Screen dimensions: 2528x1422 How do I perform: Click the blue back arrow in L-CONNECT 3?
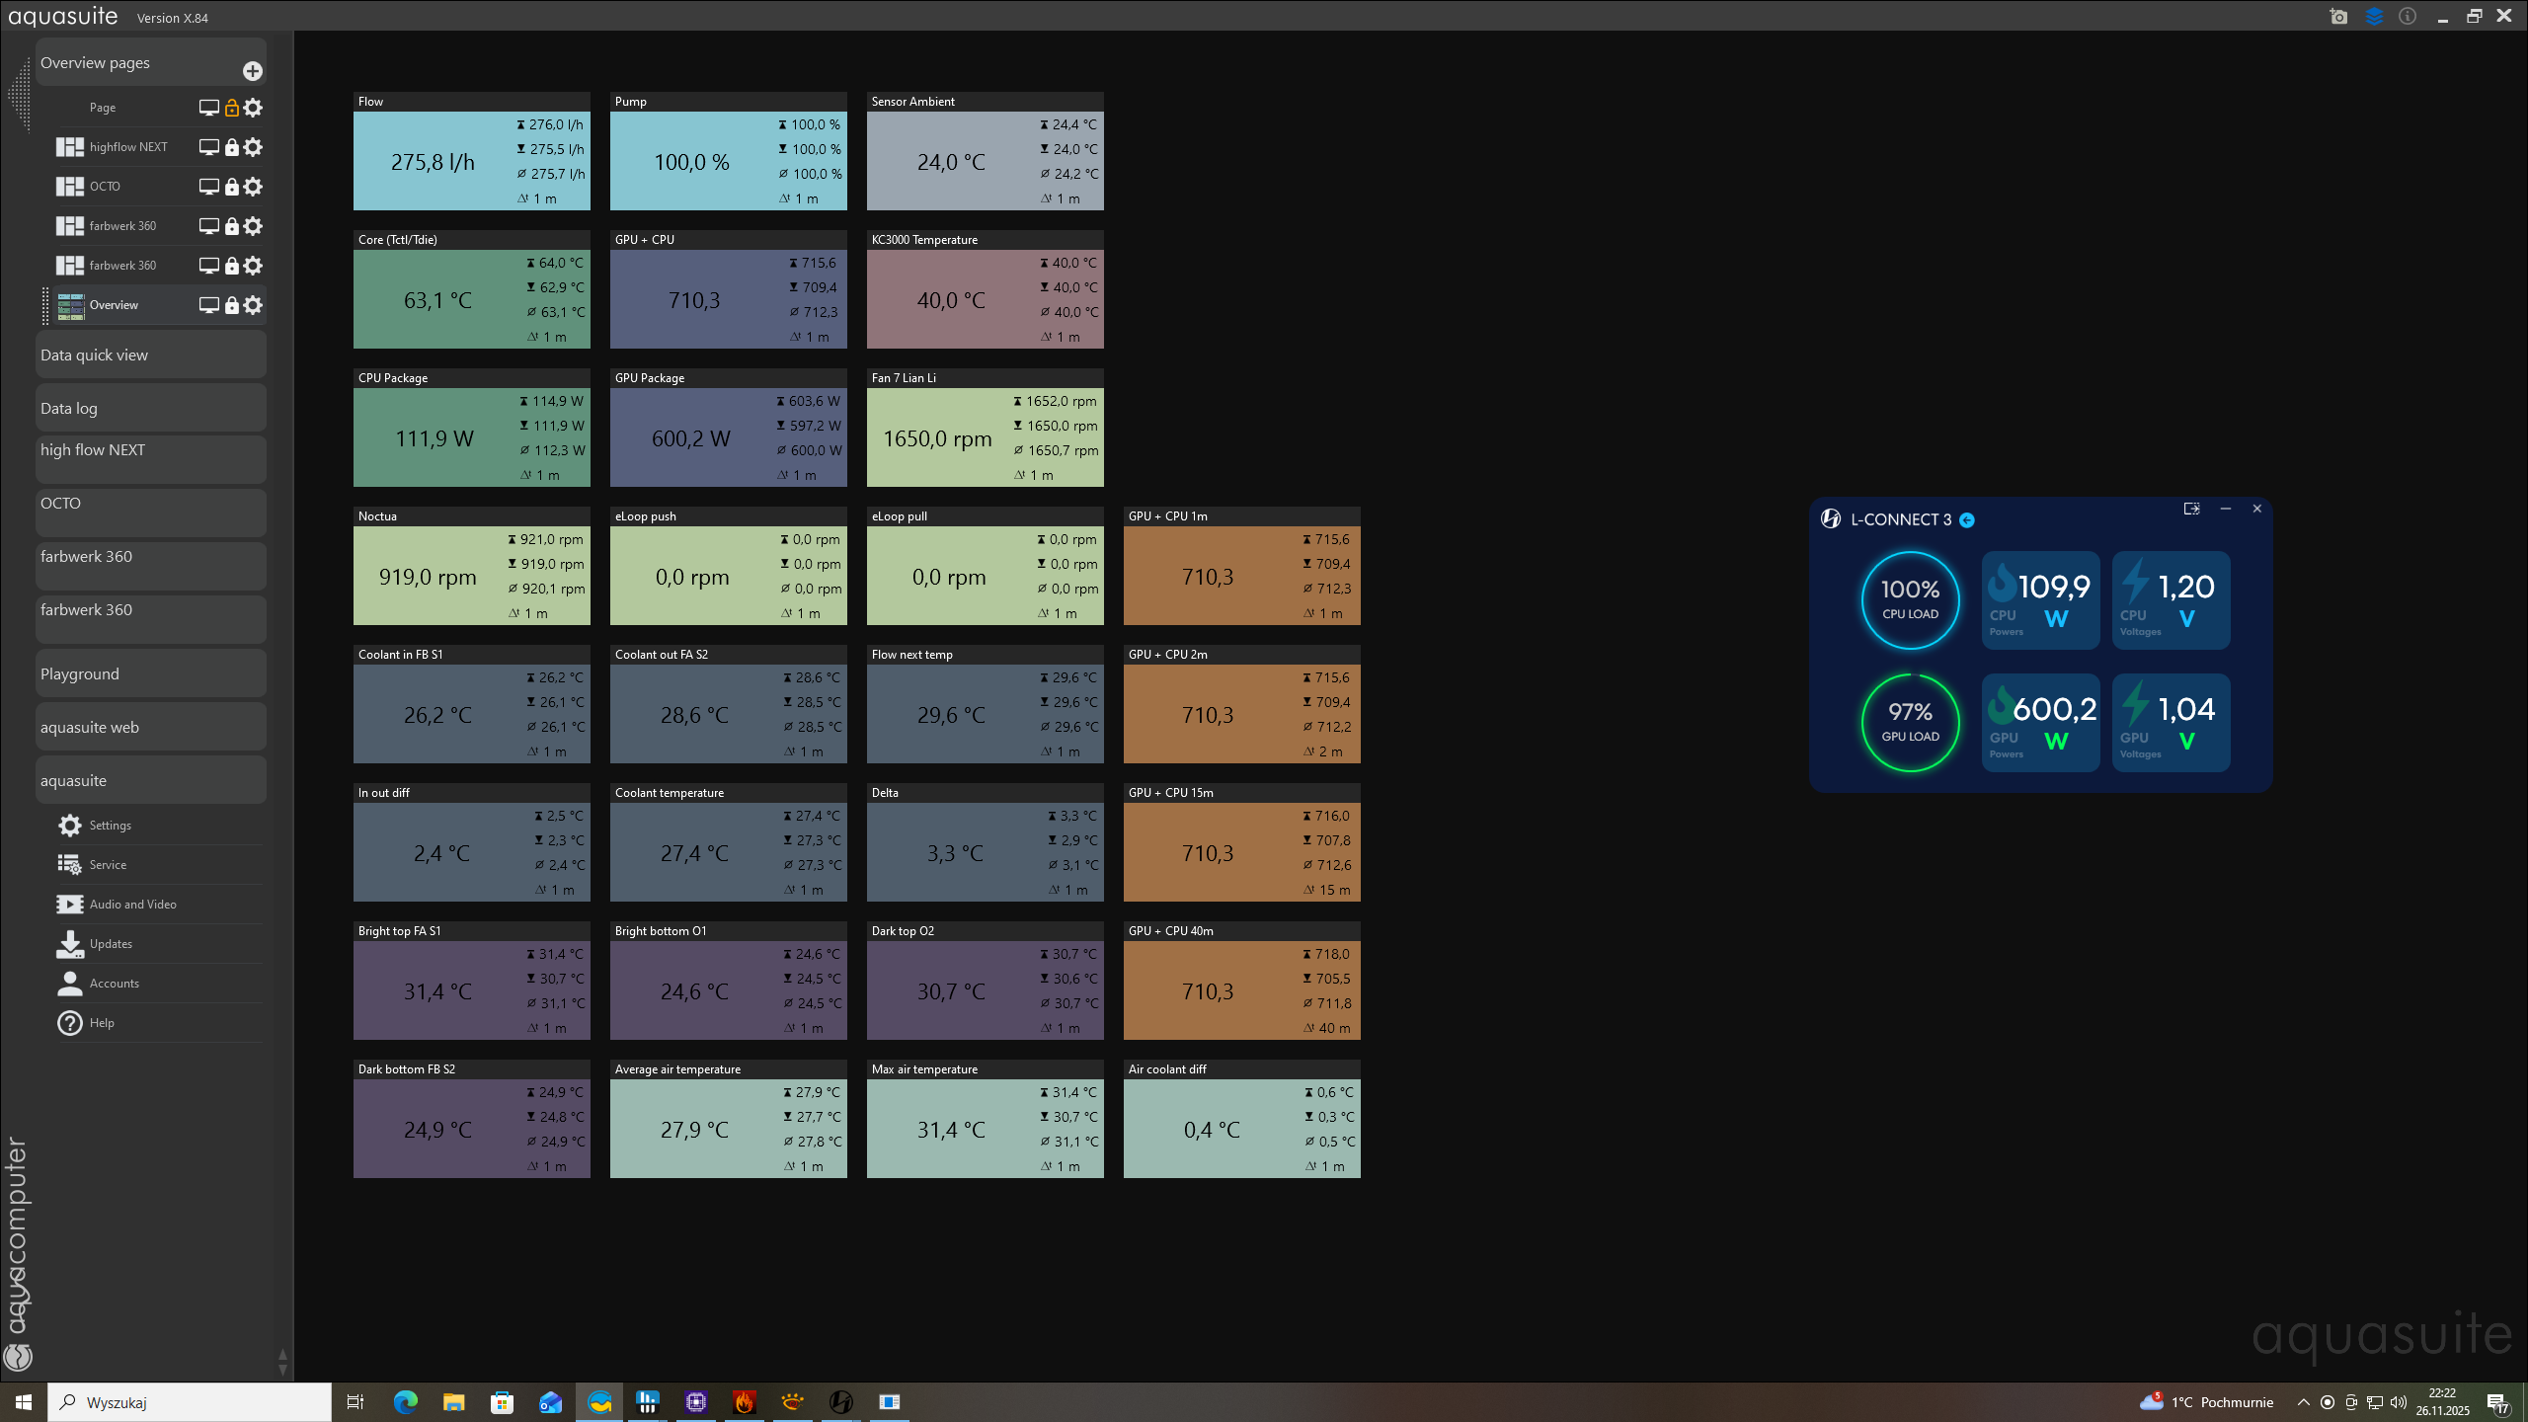click(1967, 520)
